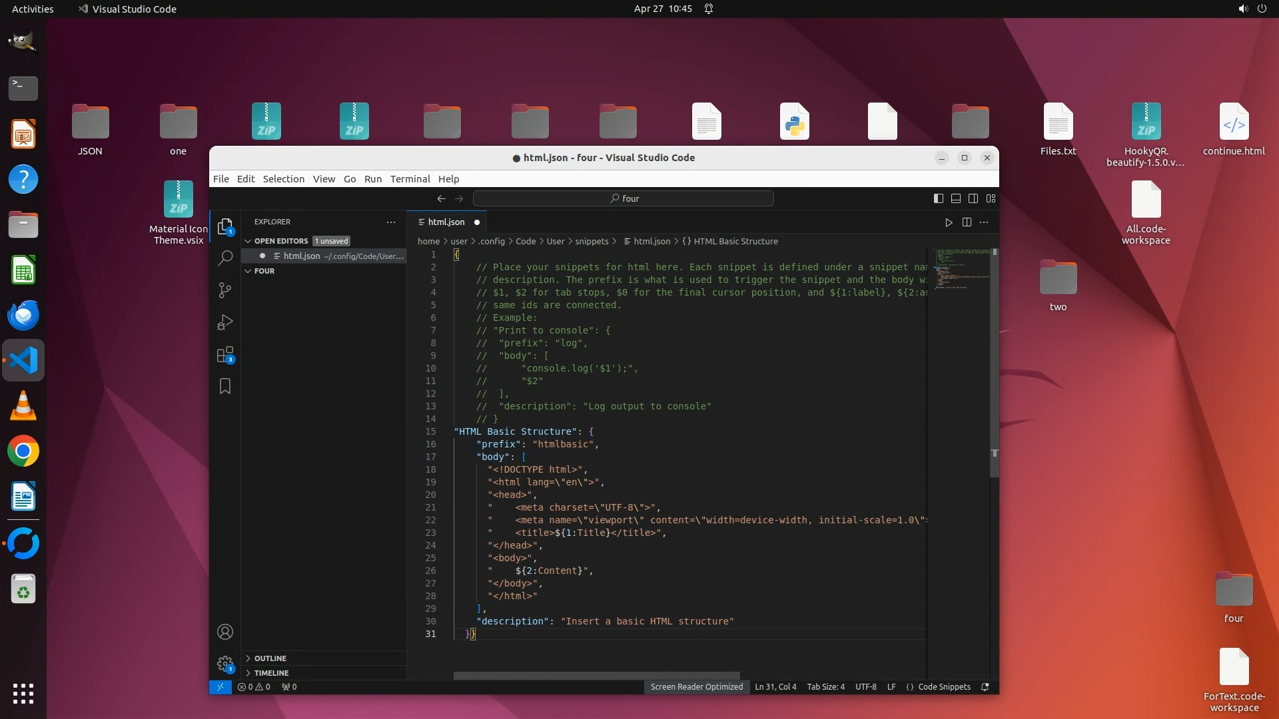
Task: Open the Manage gear settings icon
Action: coord(225,663)
